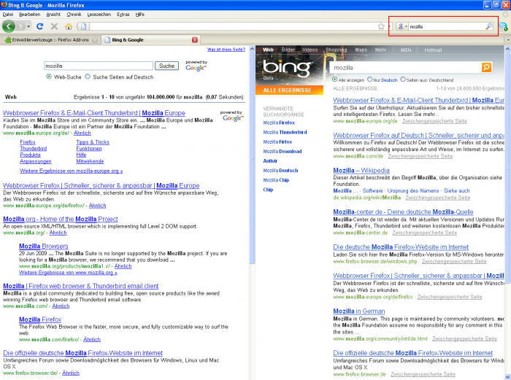Click the Bing pane scrollbar down arrow
Viewport: 511px width, 380px height.
508,377
